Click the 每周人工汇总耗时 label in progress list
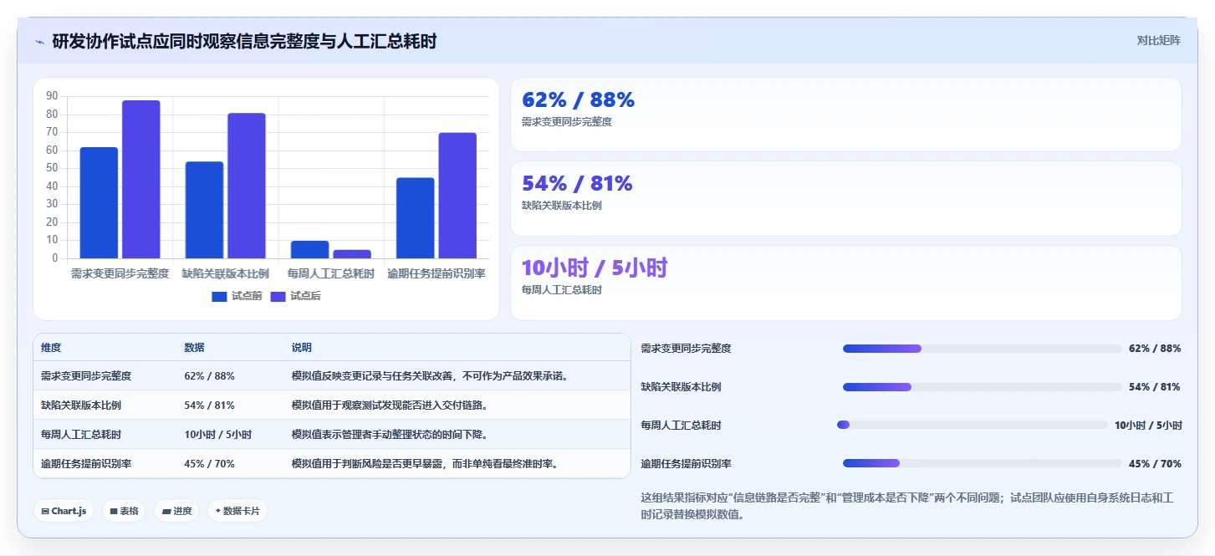Viewport: 1215px width, 556px height. click(681, 426)
